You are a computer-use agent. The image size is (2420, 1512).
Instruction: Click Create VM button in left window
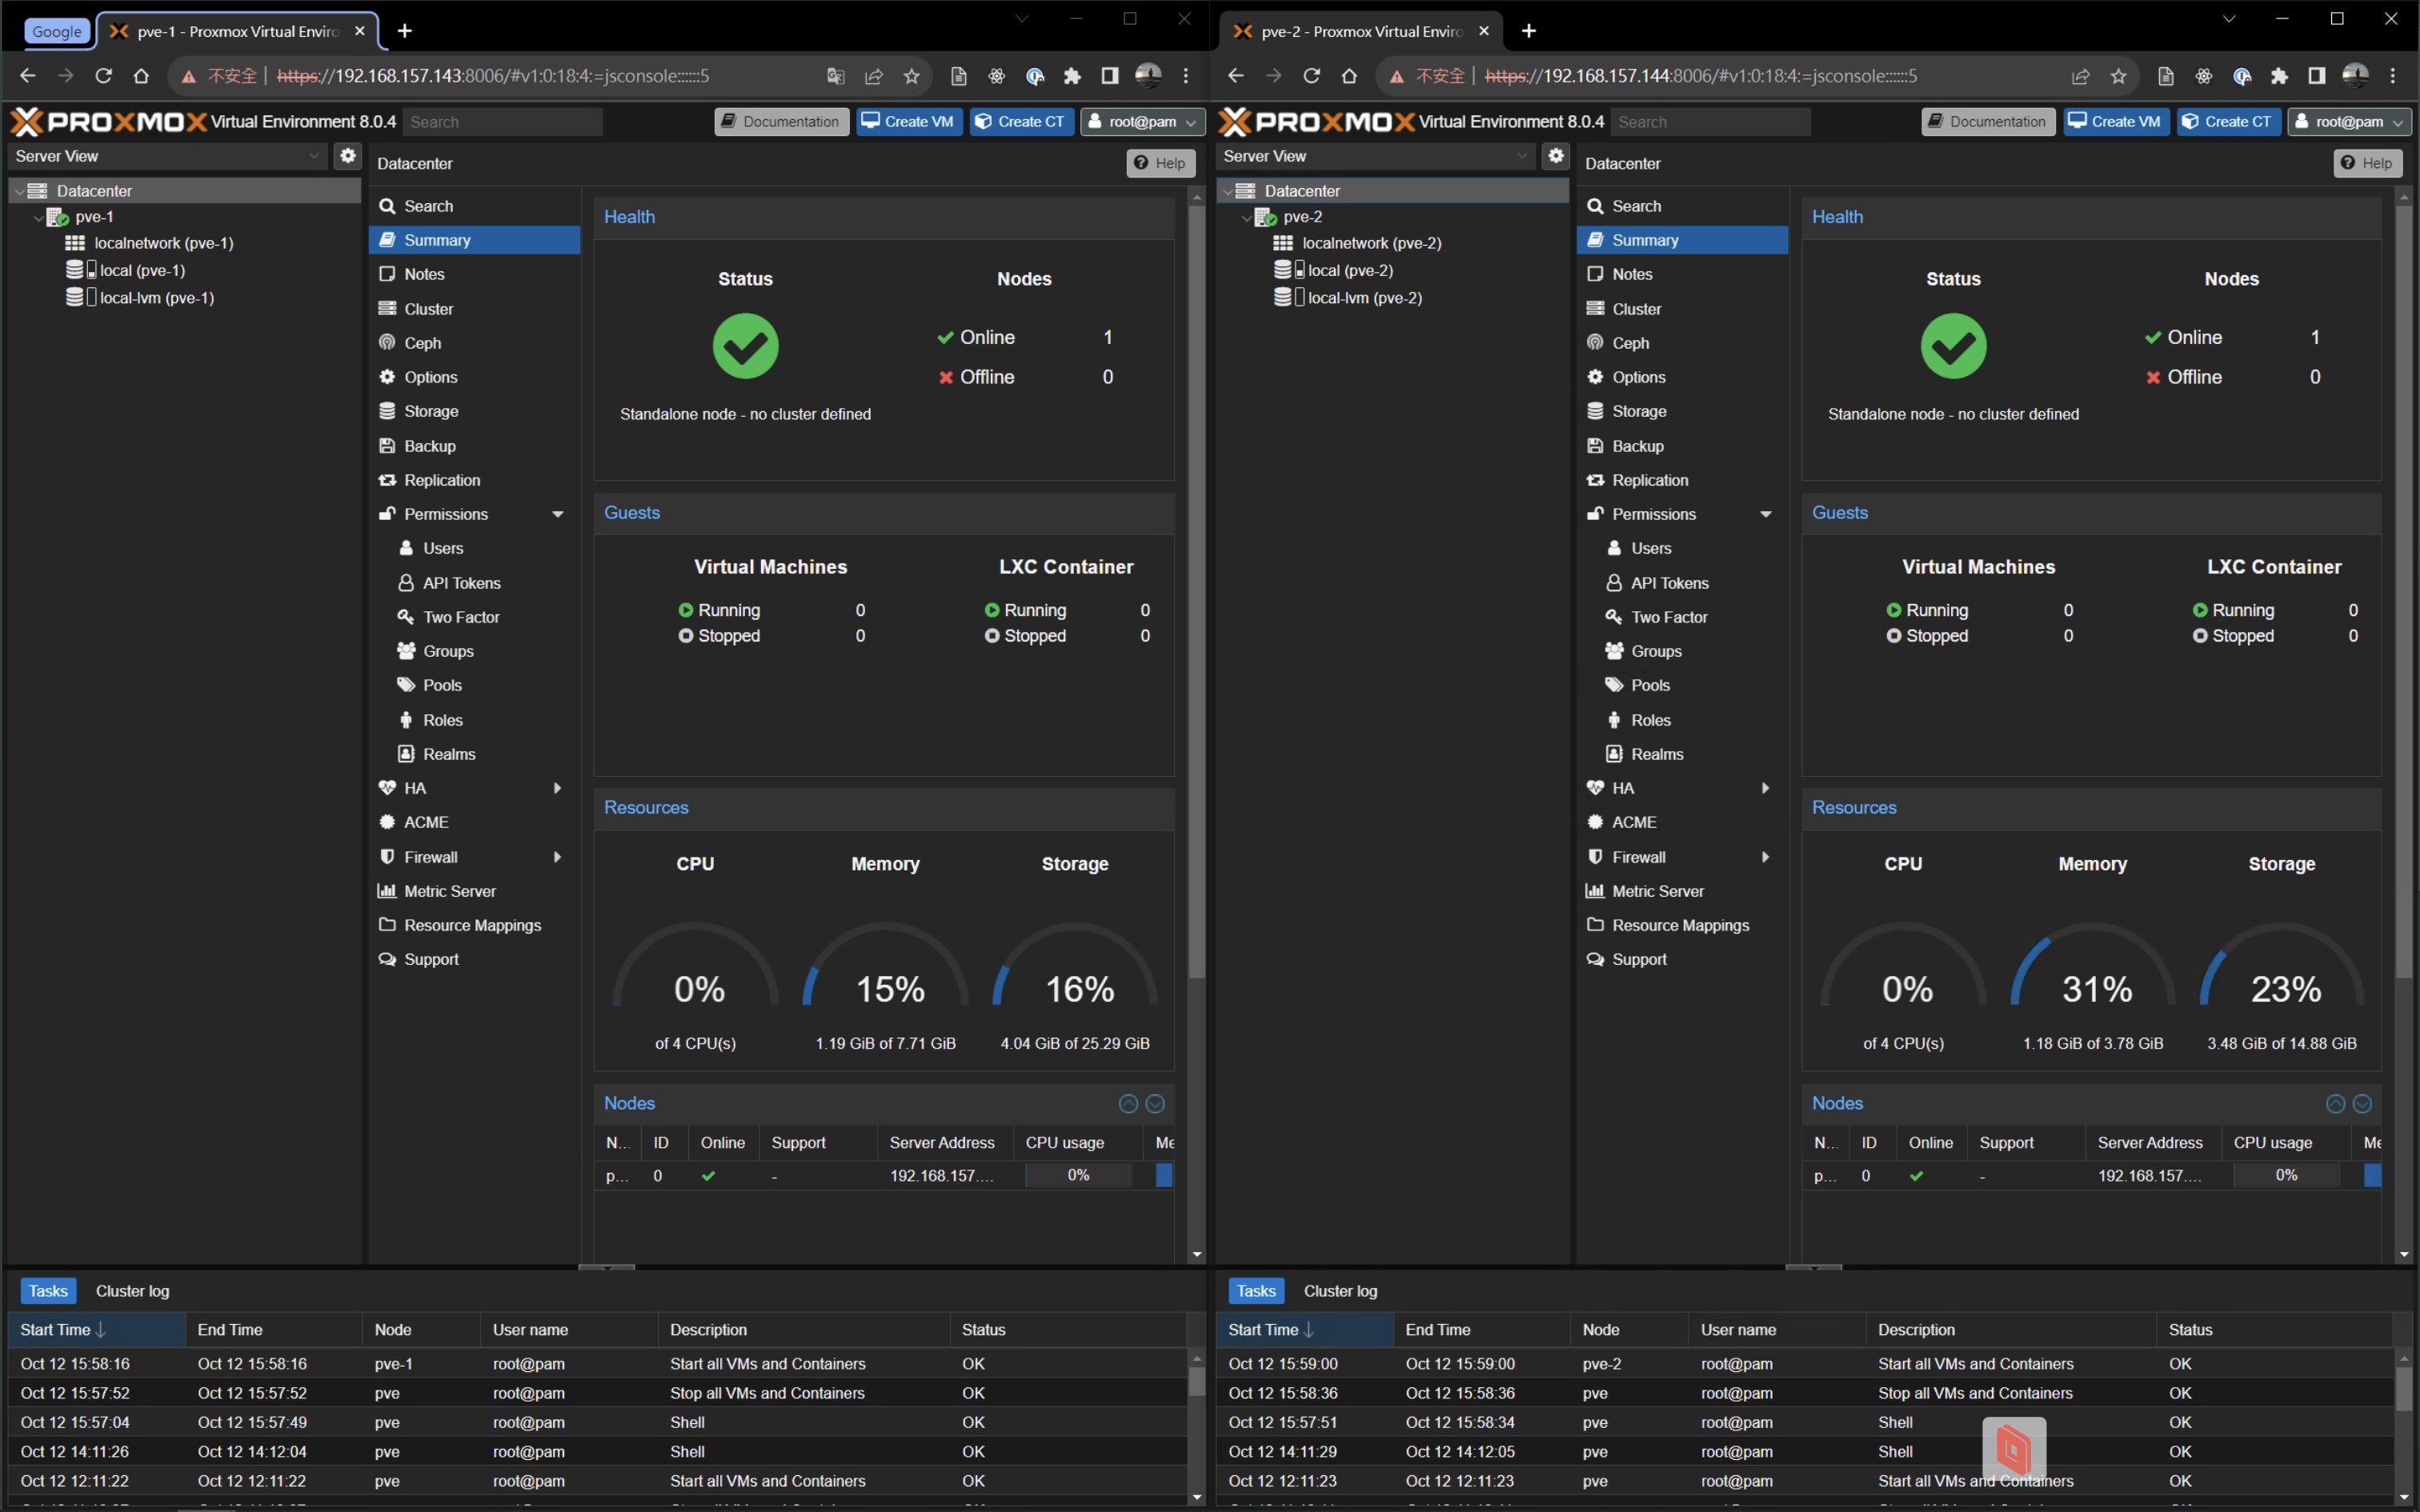click(908, 122)
